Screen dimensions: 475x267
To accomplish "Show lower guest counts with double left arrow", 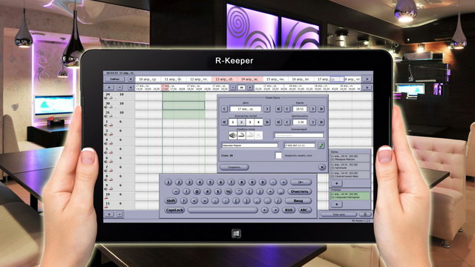I will [224, 122].
